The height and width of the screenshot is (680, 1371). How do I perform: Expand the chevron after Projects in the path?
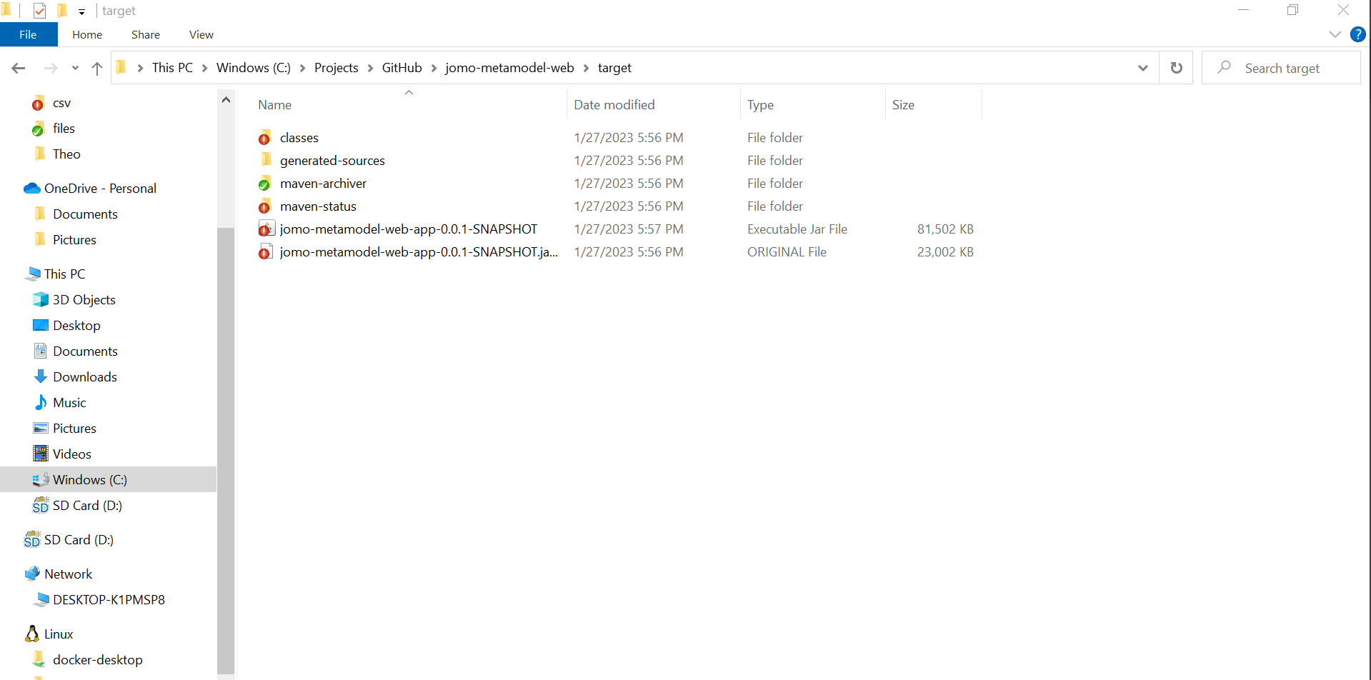[x=370, y=68]
